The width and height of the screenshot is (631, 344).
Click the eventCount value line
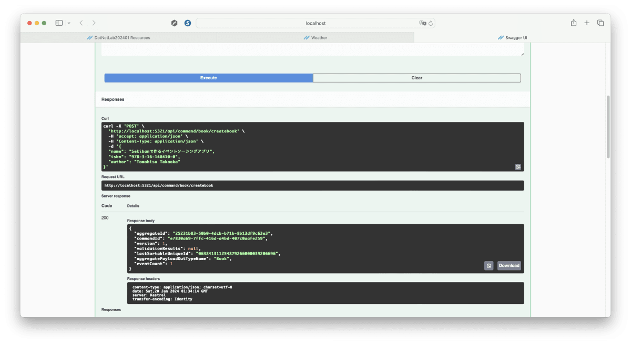(154, 264)
